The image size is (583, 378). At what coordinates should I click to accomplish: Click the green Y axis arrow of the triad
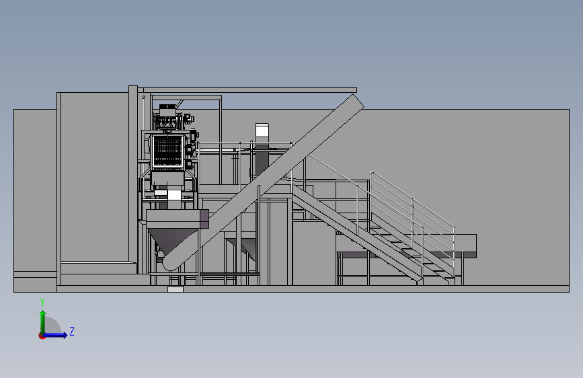click(43, 322)
